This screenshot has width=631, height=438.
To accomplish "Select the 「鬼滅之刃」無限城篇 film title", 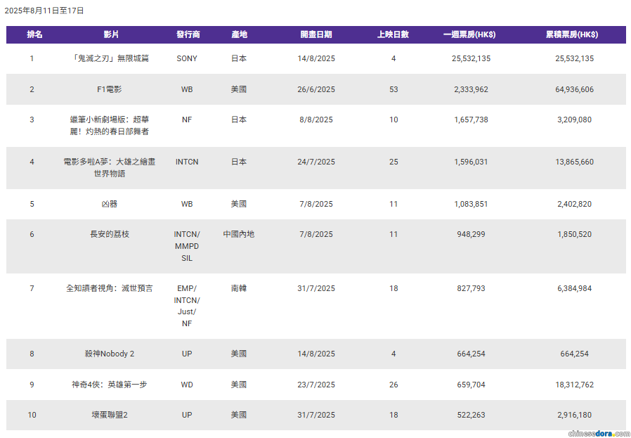I will point(110,58).
